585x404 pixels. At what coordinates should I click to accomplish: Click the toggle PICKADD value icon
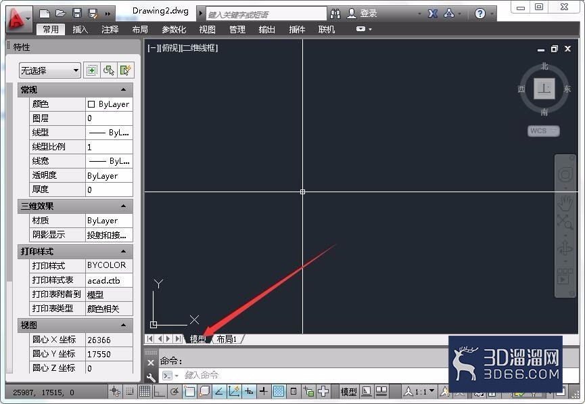[92, 70]
